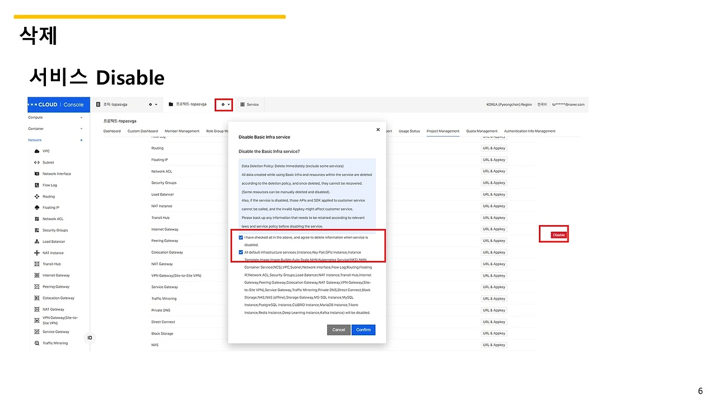
Task: Select the Load Balancer sidebar icon
Action: 37,242
